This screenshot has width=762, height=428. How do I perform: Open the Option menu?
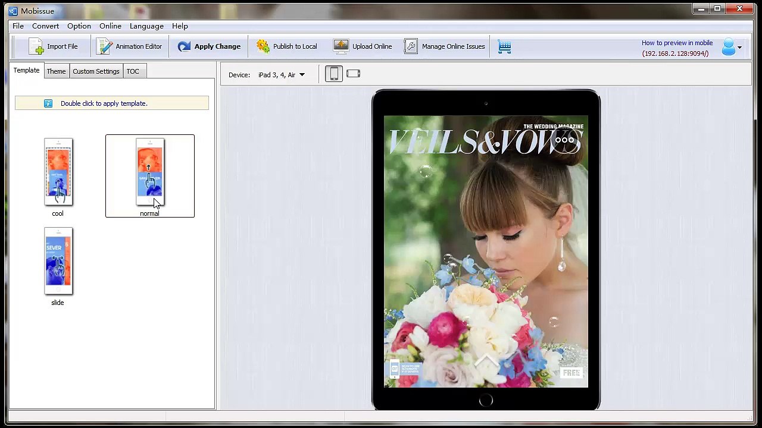79,26
